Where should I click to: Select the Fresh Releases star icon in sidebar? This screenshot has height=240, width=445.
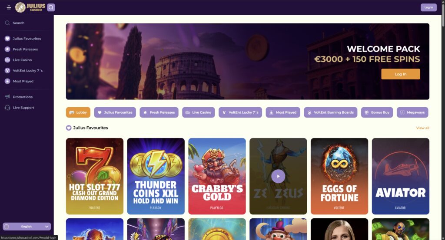click(x=7, y=49)
